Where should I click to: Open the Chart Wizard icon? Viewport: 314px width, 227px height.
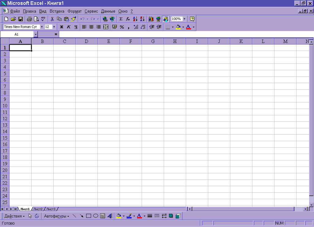tap(151, 19)
